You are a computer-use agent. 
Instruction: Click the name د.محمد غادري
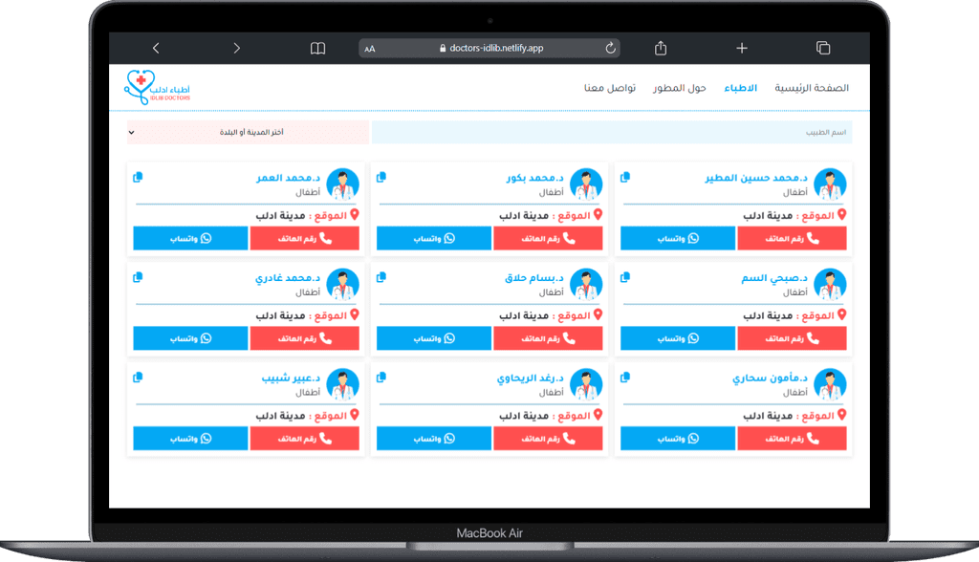[288, 278]
